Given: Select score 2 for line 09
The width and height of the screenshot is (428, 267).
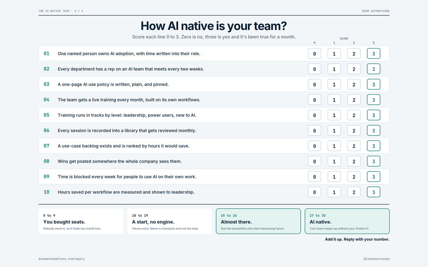Looking at the screenshot, I should coord(354,177).
